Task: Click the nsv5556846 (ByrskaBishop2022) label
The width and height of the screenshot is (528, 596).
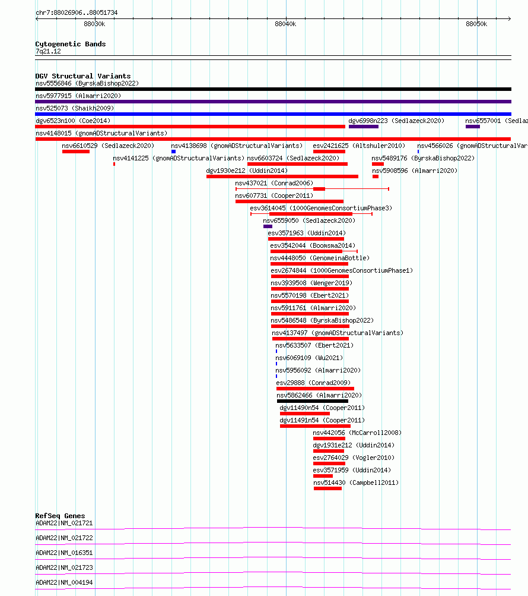Action: tap(87, 83)
